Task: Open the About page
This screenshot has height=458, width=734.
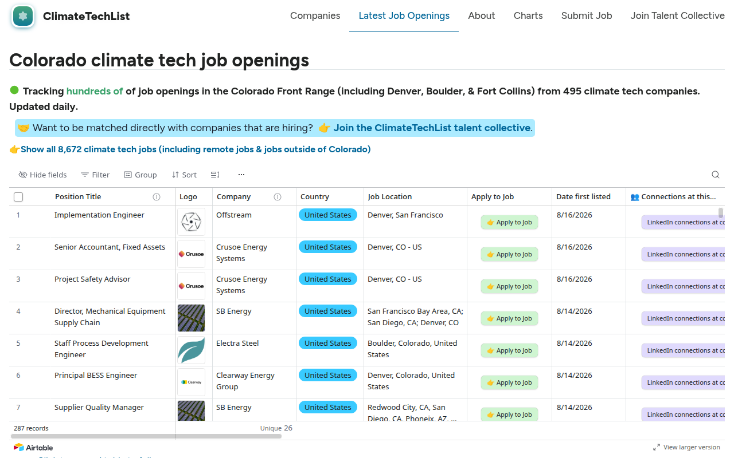Action: [482, 16]
